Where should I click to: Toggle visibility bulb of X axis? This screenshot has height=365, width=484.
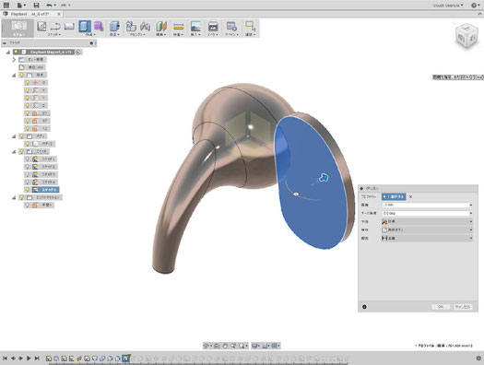(28, 90)
